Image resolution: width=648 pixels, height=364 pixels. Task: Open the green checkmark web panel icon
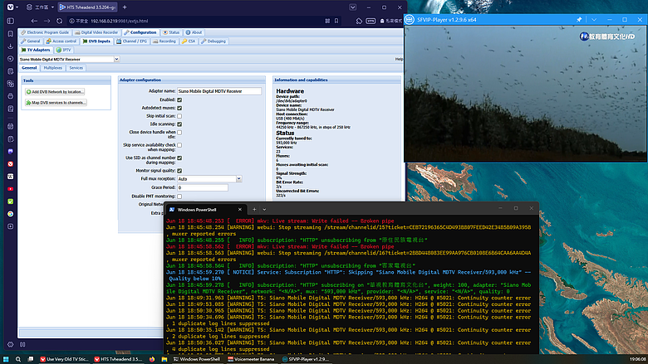tap(10, 201)
